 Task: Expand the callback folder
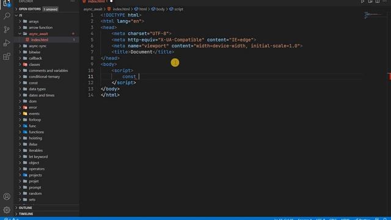click(20, 58)
